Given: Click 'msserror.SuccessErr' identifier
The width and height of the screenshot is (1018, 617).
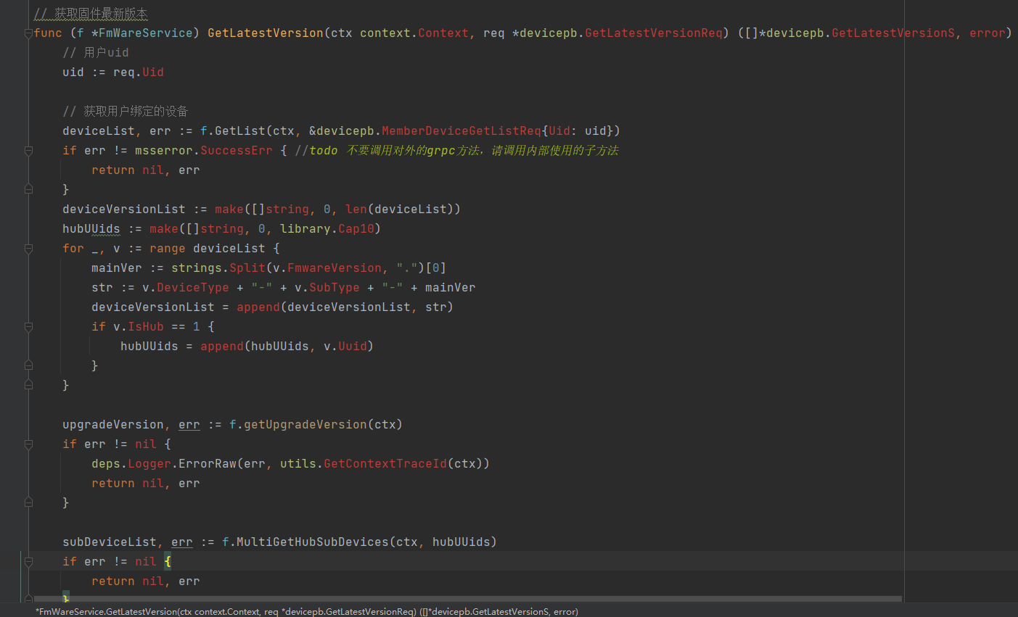Looking at the screenshot, I should (204, 151).
